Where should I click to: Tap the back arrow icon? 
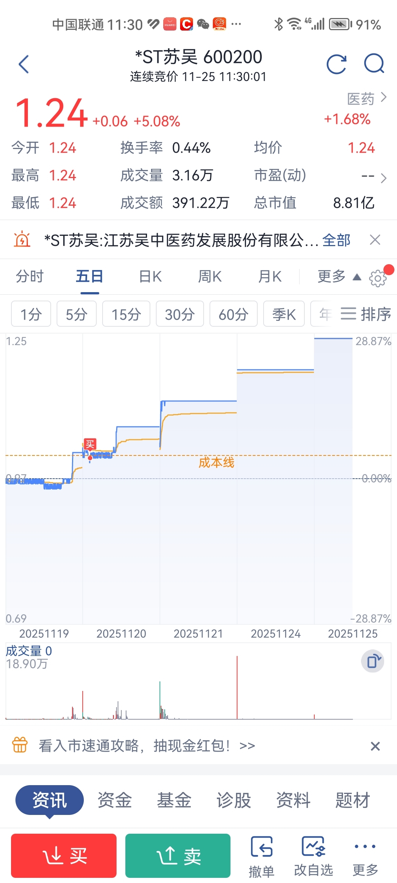24,64
